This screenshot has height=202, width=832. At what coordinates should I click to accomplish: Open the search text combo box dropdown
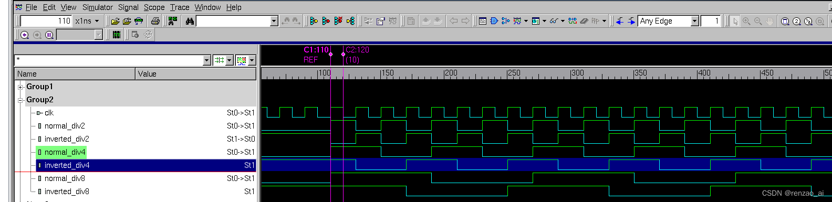[274, 21]
